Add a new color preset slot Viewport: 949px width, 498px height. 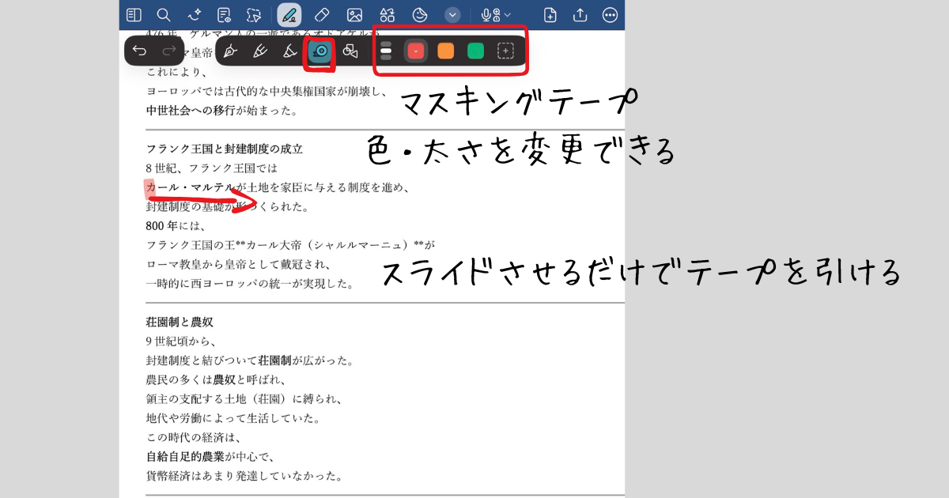click(505, 51)
